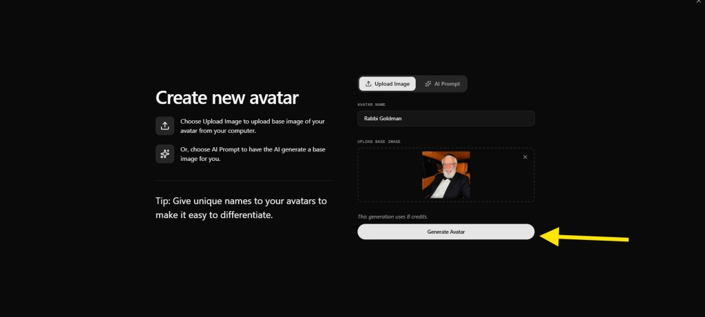This screenshot has width=705, height=317.
Task: Select the uploaded base image thumbnail
Action: click(445, 175)
